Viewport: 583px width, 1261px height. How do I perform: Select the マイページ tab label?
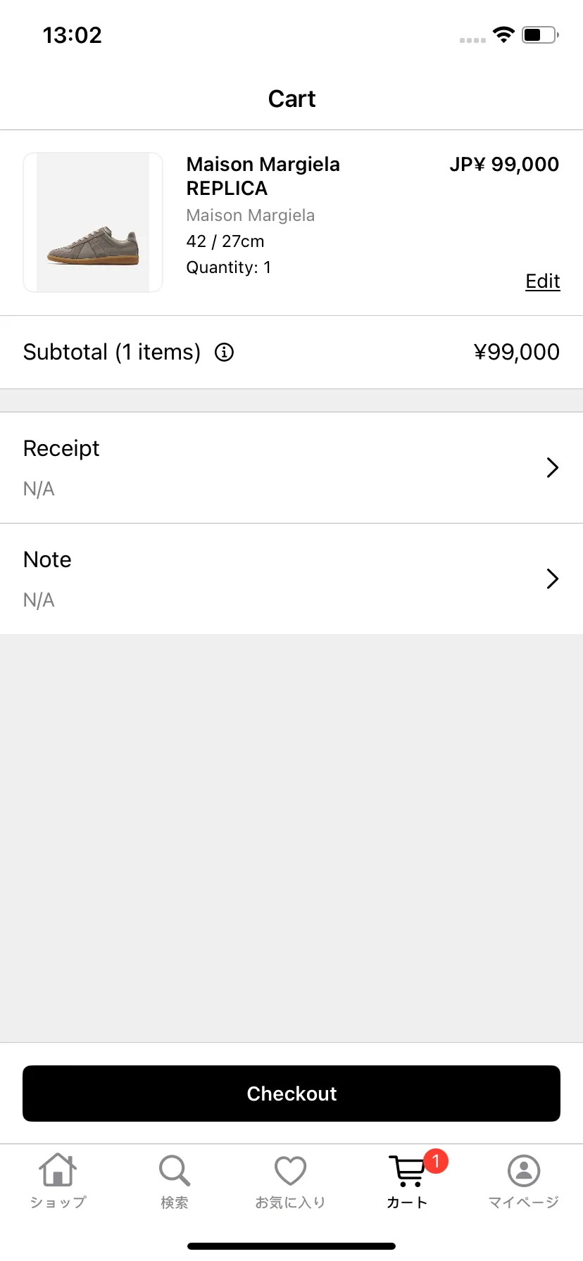524,1202
